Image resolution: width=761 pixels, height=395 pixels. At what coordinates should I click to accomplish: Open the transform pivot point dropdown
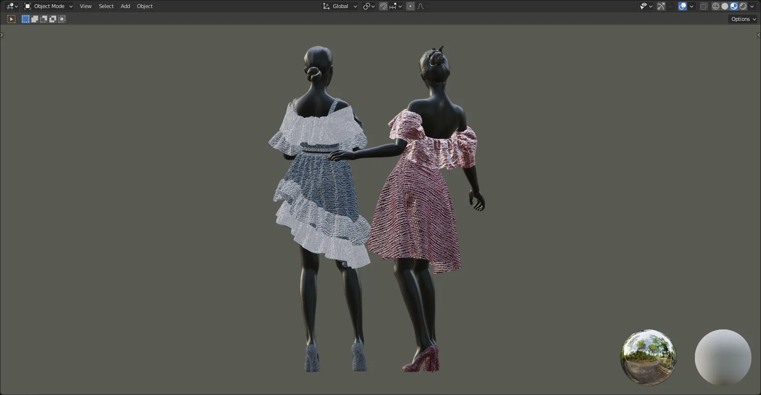[x=369, y=6]
